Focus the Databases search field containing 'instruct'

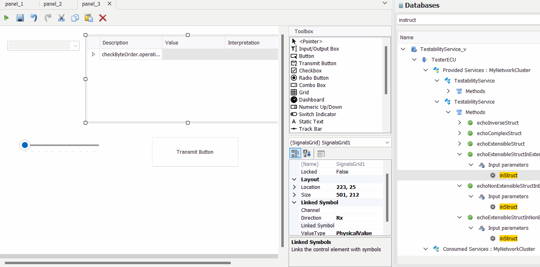pyautogui.click(x=468, y=20)
